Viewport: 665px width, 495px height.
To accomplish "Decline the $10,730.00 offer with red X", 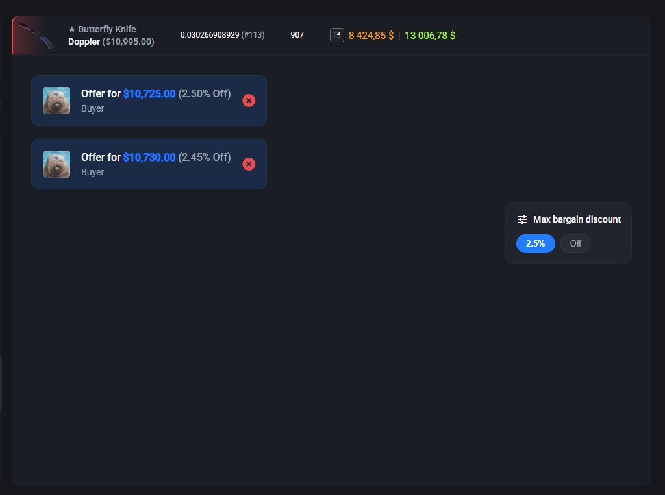I will tap(249, 164).
